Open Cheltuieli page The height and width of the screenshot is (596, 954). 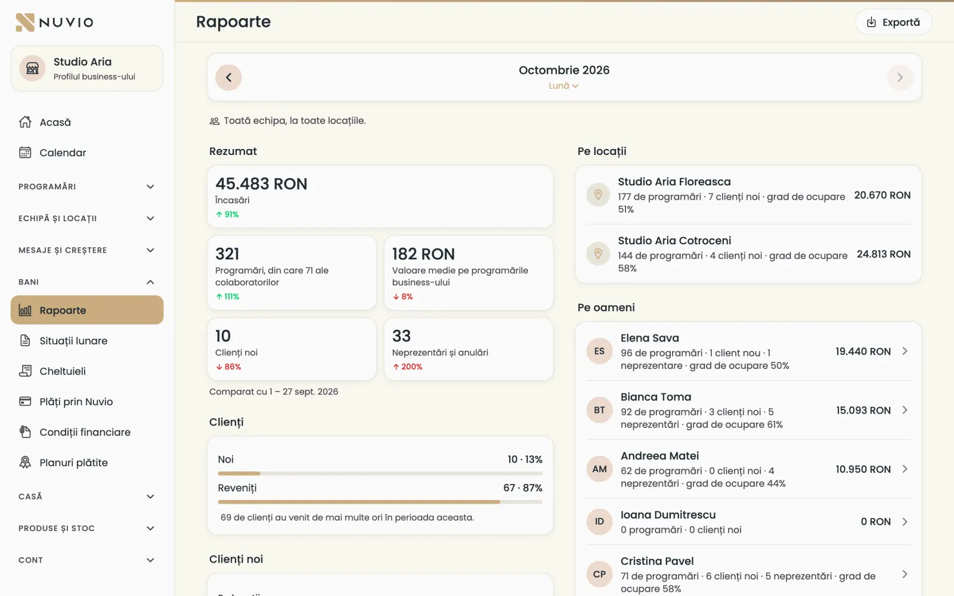87,371
